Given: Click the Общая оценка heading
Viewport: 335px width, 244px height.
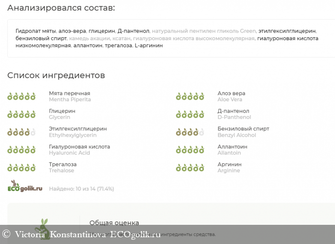Looking at the screenshot, I should (114, 222).
